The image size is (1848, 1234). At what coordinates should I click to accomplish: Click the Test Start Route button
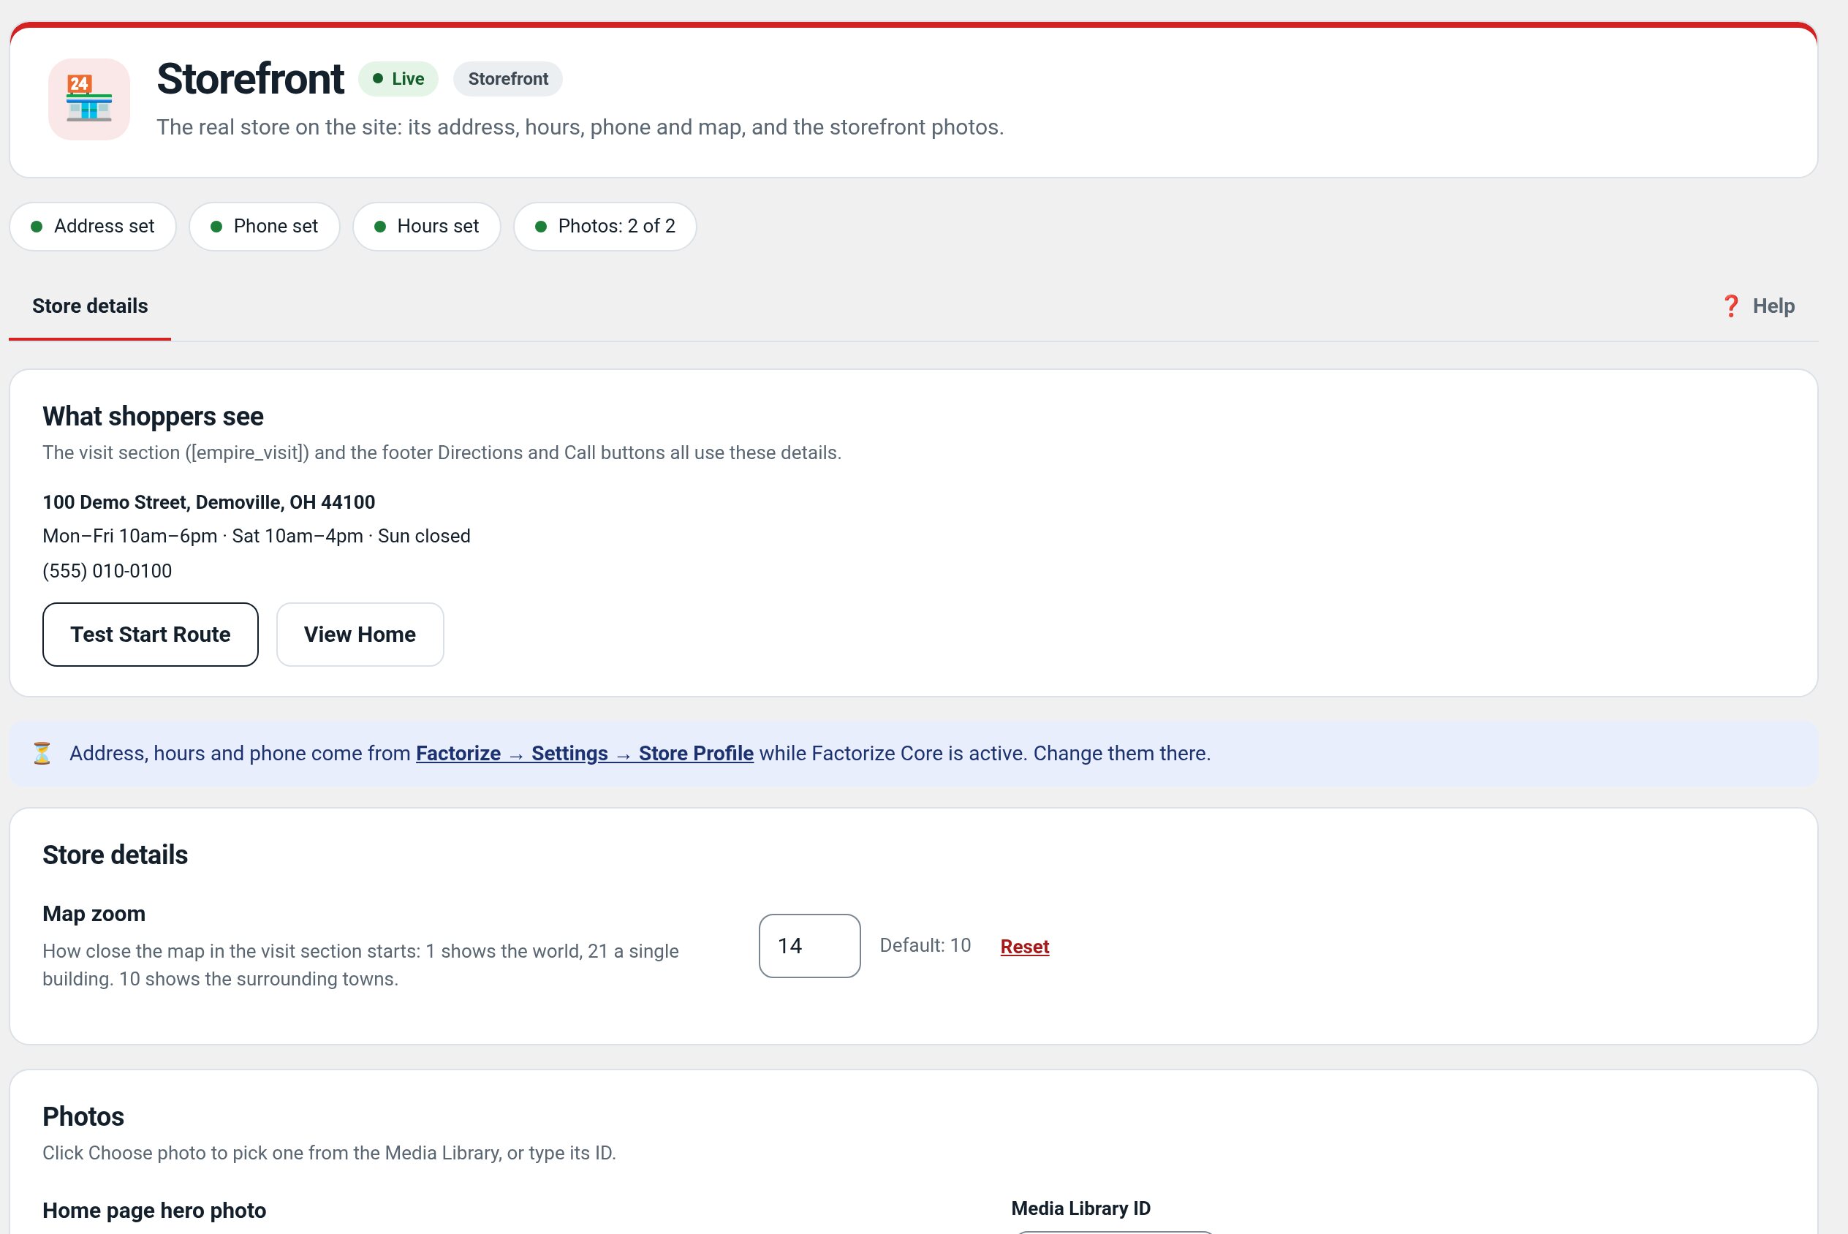coord(151,635)
